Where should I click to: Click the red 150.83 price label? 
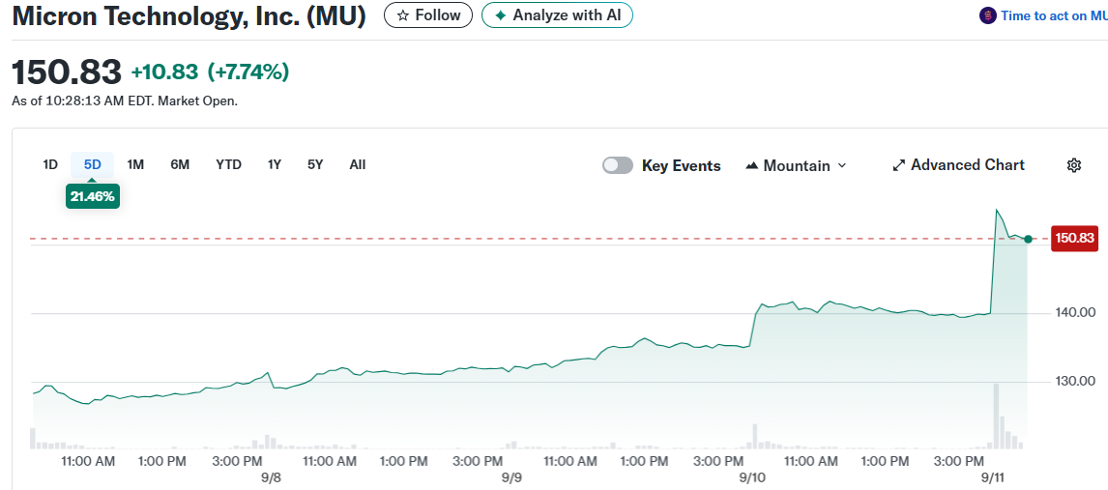click(1074, 238)
